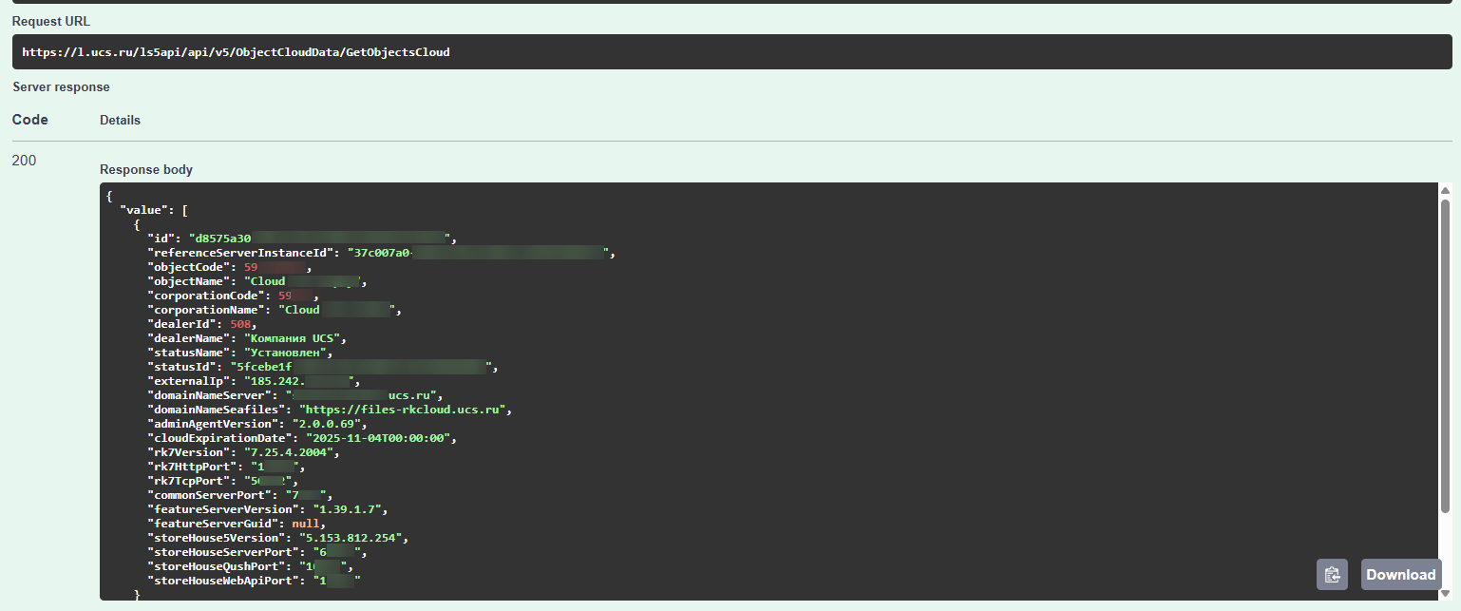The image size is (1461, 611).
Task: Click the Code column header
Action: [x=29, y=120]
